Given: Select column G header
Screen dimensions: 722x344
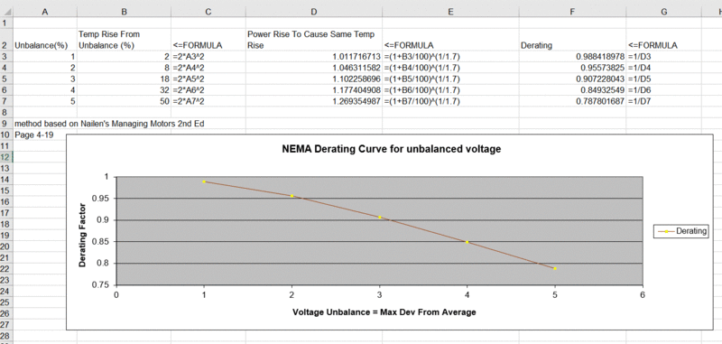Looking at the screenshot, I should [x=663, y=13].
